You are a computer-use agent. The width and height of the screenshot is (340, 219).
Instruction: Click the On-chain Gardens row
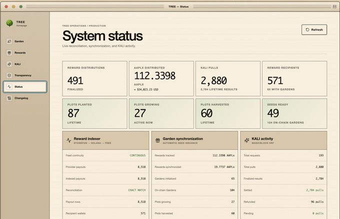click(194, 190)
